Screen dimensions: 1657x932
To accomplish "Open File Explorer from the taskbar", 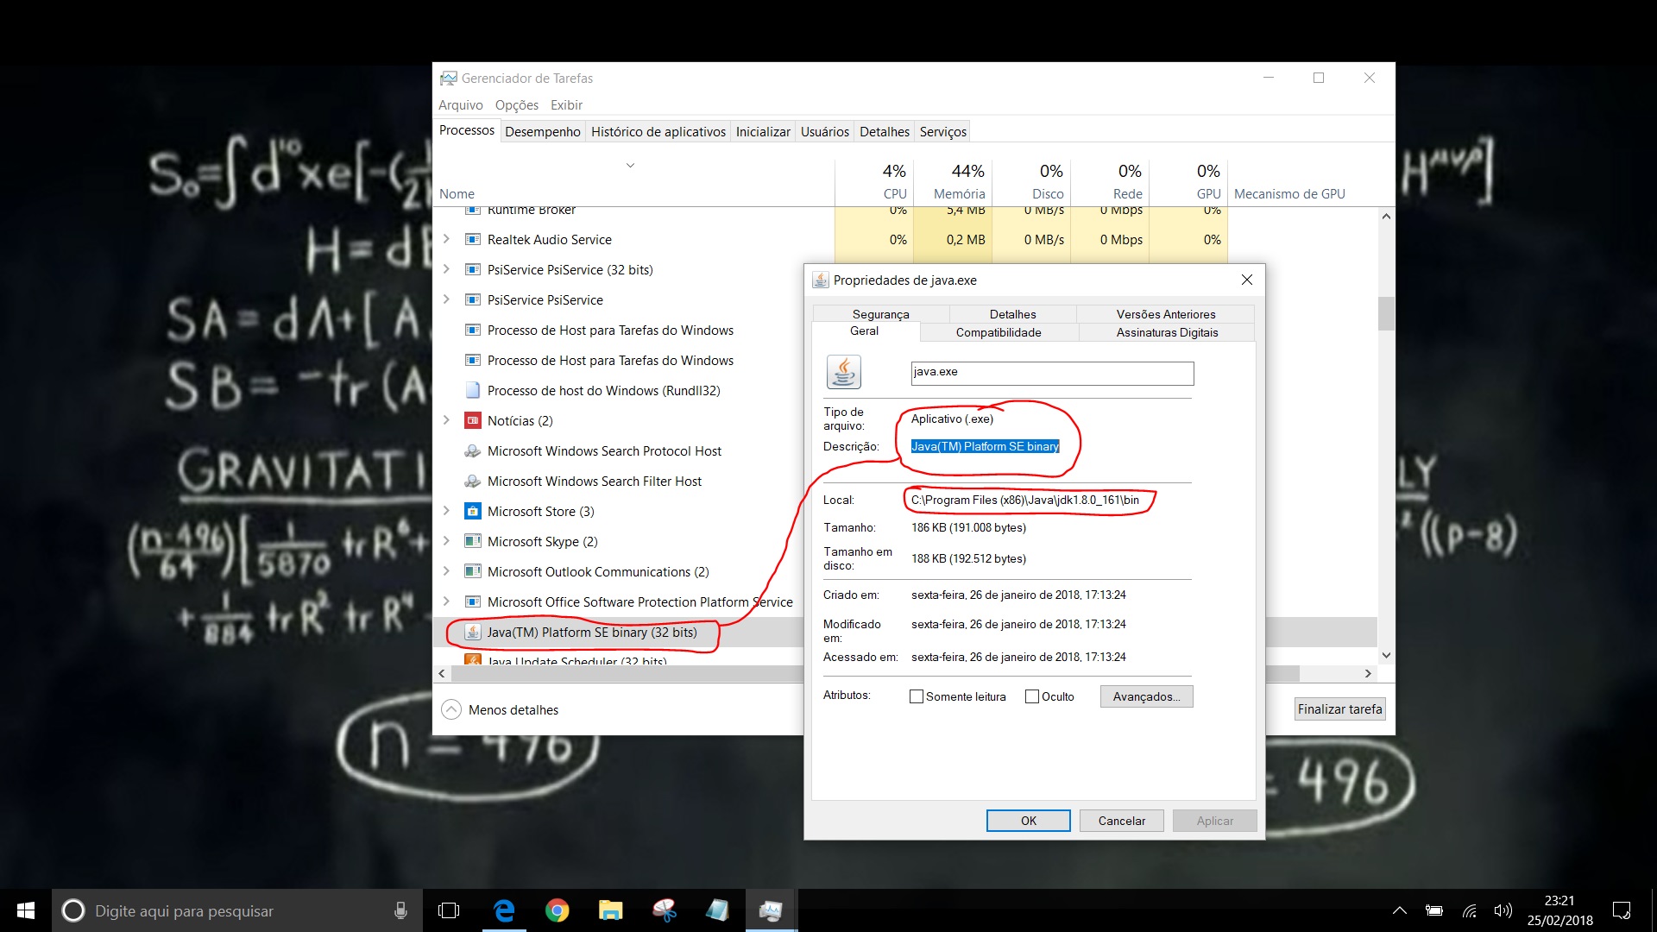I will coord(611,910).
